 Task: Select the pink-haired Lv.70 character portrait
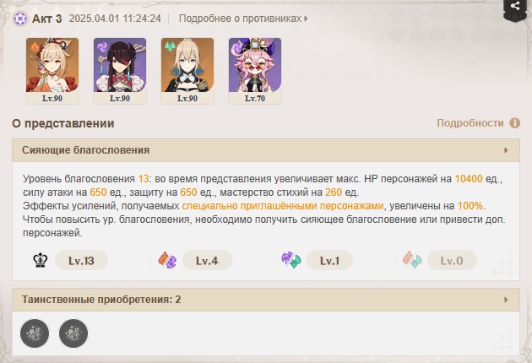[x=255, y=70]
